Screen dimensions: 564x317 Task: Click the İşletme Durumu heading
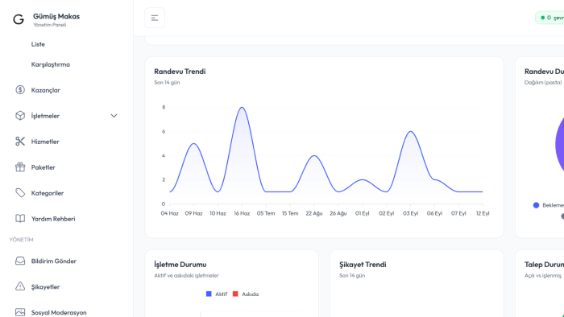(x=180, y=265)
